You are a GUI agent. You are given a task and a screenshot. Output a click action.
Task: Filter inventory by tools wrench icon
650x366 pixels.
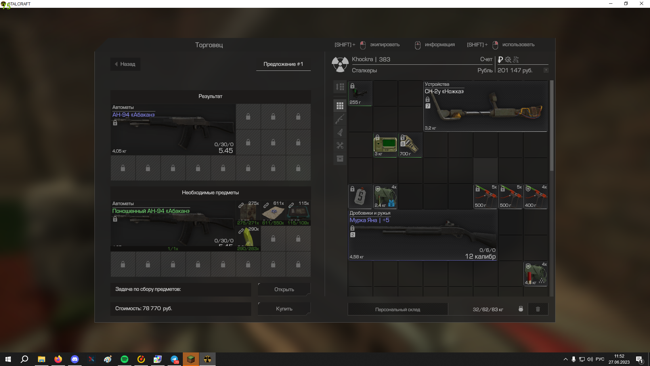click(340, 145)
